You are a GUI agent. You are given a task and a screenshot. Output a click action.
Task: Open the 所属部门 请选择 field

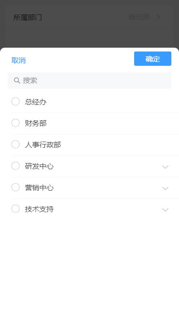tap(90, 17)
